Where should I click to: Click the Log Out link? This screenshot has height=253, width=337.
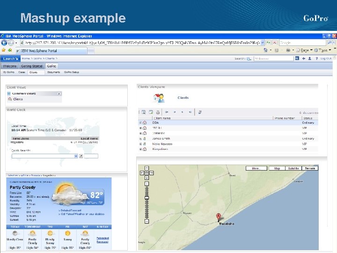[x=326, y=59]
